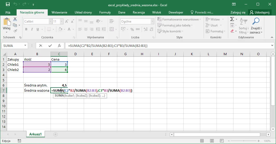Click the text orientation icon
Viewport: 276px width, 144px height.
pyautogui.click(x=98, y=21)
